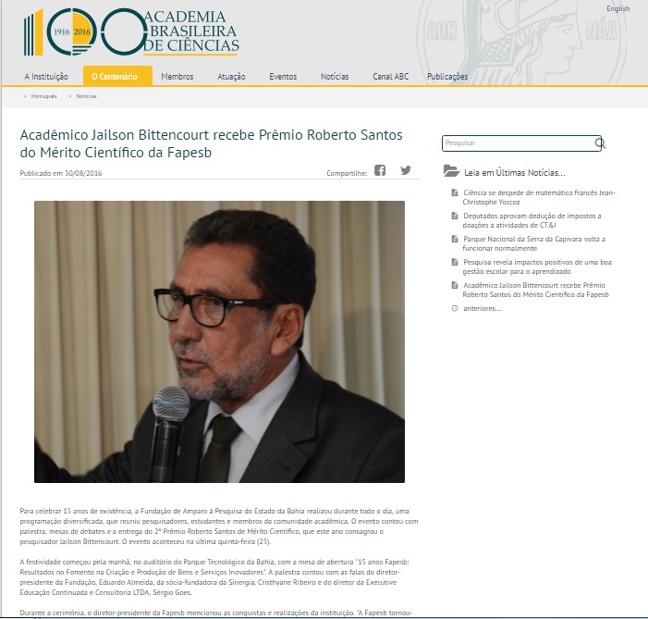Click folder icon beside Últimas Notícias
Image resolution: width=648 pixels, height=619 pixels.
pos(450,171)
